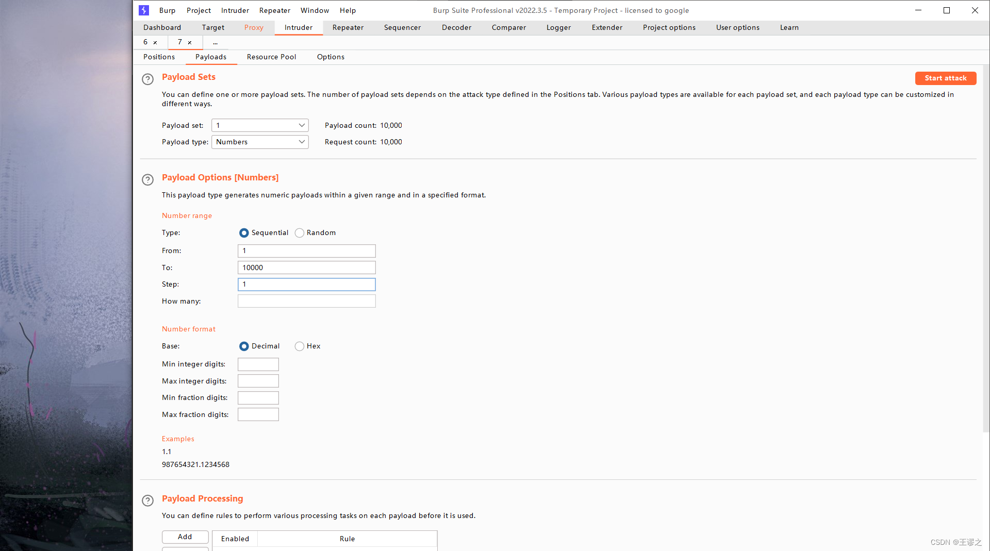
Task: Click the Add processing rule button
Action: tap(185, 537)
